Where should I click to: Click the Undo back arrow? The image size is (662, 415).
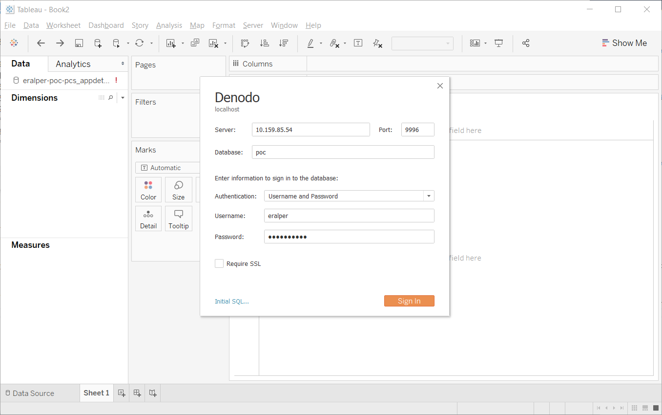click(x=41, y=43)
